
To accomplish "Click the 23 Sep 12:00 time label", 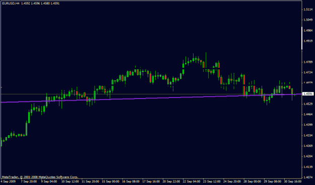I will click(212, 181).
